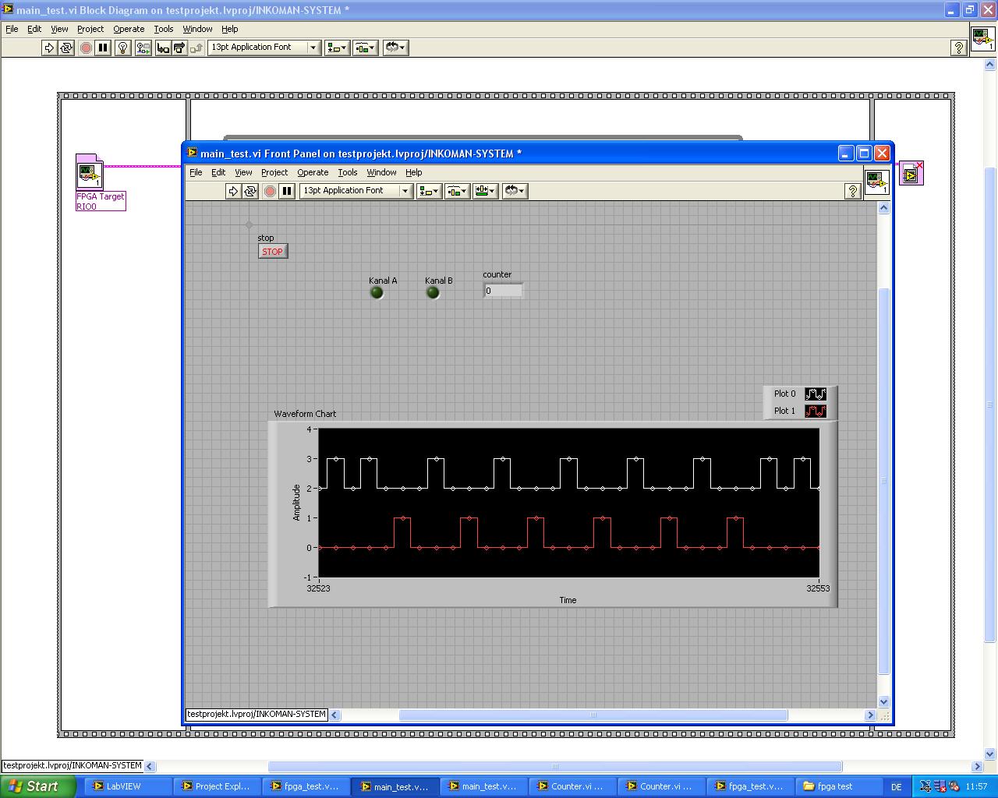
Task: Abort execution from the Front Panel toolbar
Action: (x=270, y=191)
